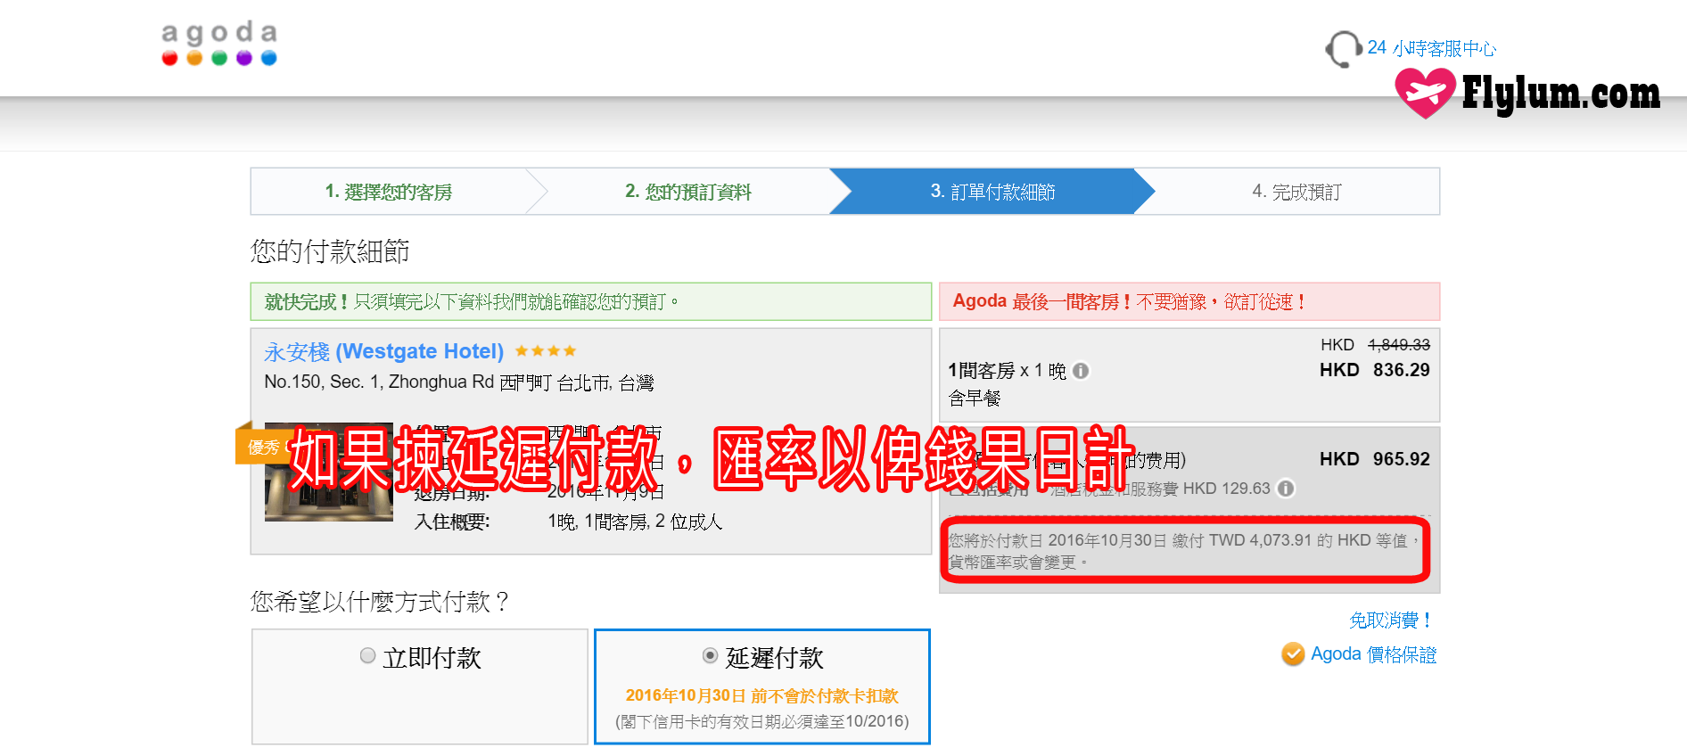Open the Agoda 價格保證 link
This screenshot has width=1687, height=756.
(x=1373, y=654)
